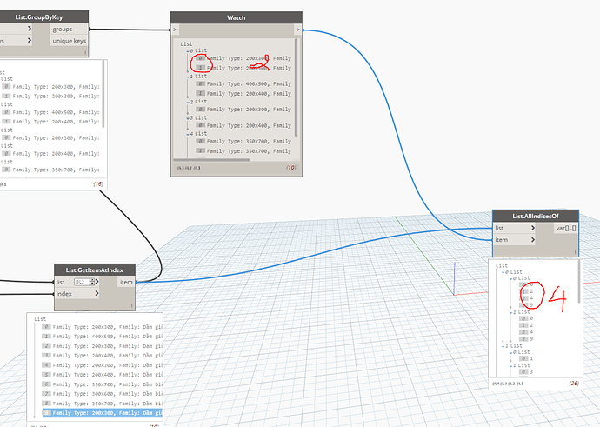Click the root 'List' label in AllIndicesOf preview
Image resolution: width=600 pixels, height=427 pixels.
click(502, 265)
